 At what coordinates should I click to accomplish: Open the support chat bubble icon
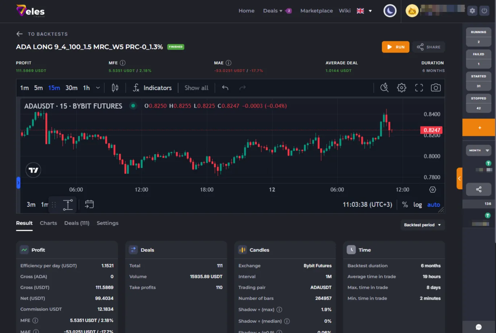pos(478,326)
